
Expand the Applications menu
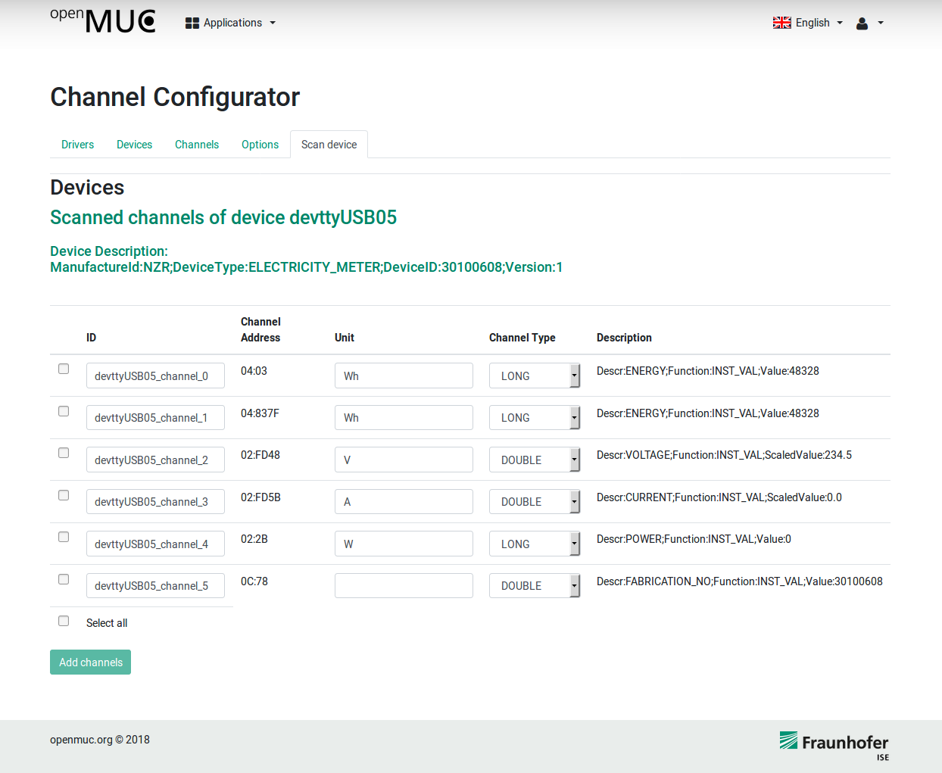(232, 23)
